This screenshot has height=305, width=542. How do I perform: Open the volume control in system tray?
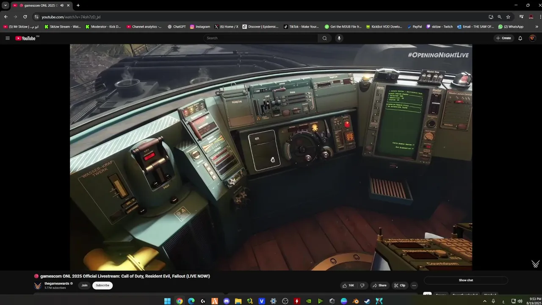click(520, 301)
